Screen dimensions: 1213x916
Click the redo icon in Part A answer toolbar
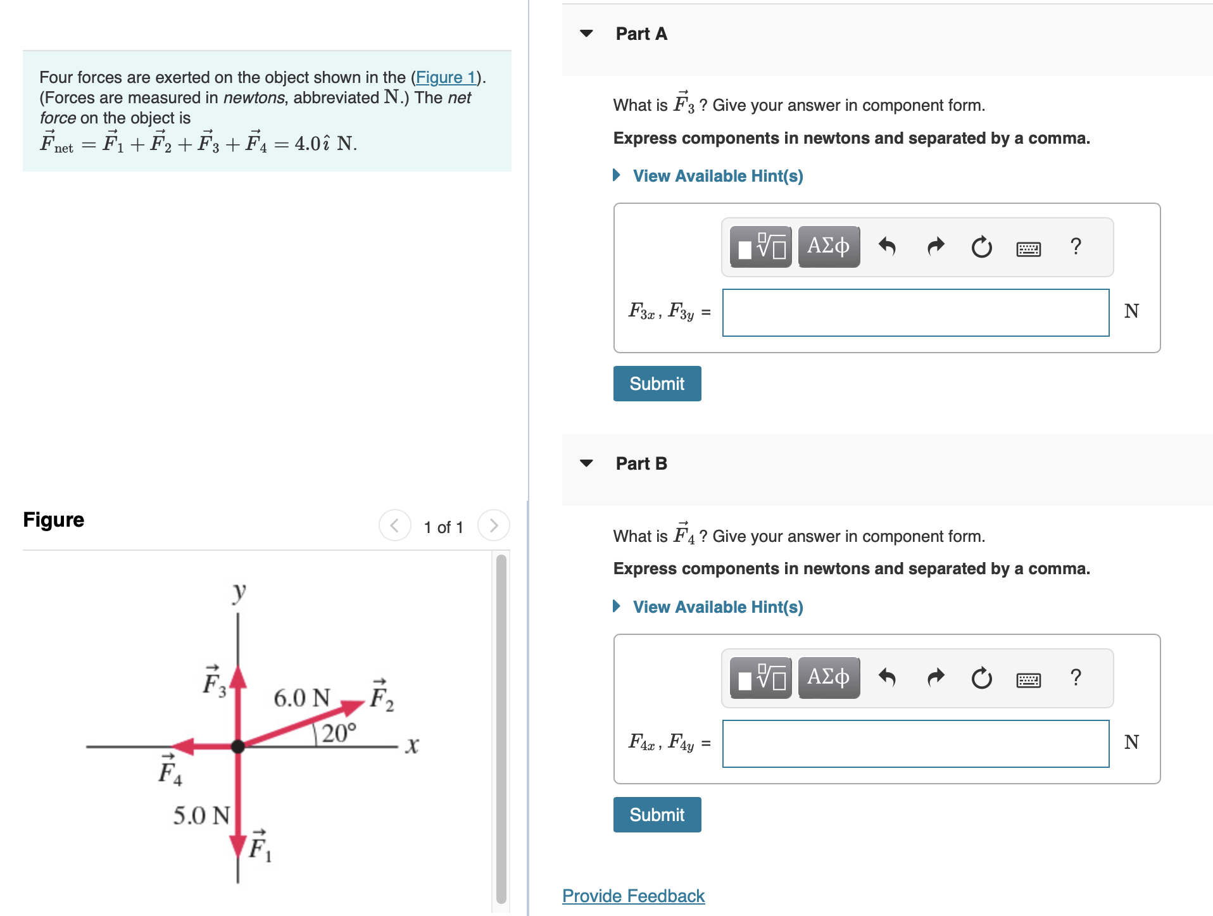935,247
